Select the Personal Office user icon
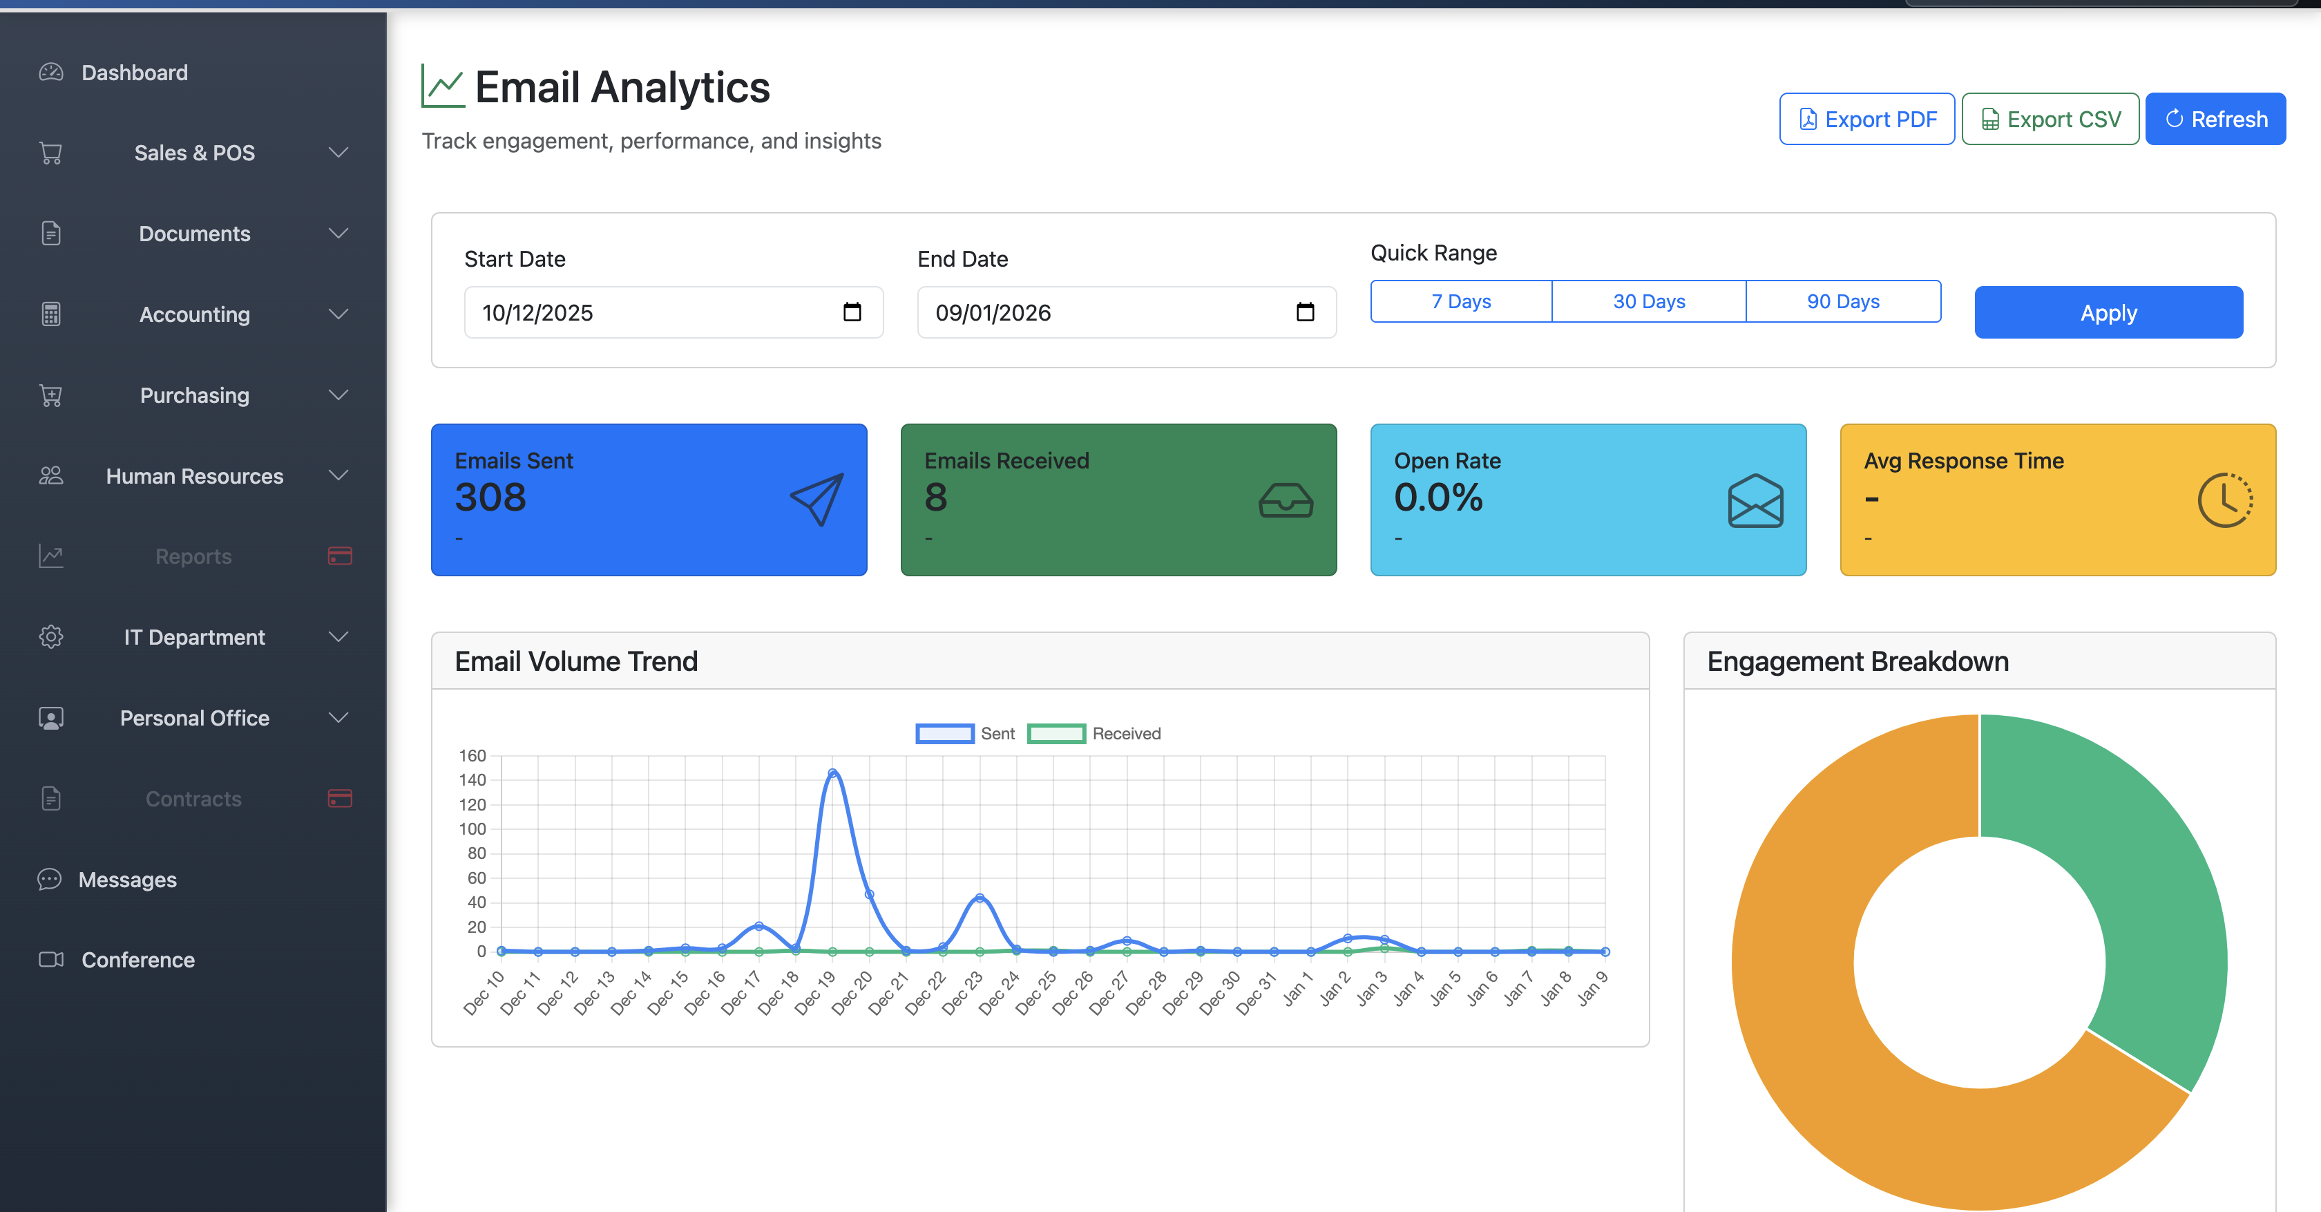 pyautogui.click(x=50, y=717)
